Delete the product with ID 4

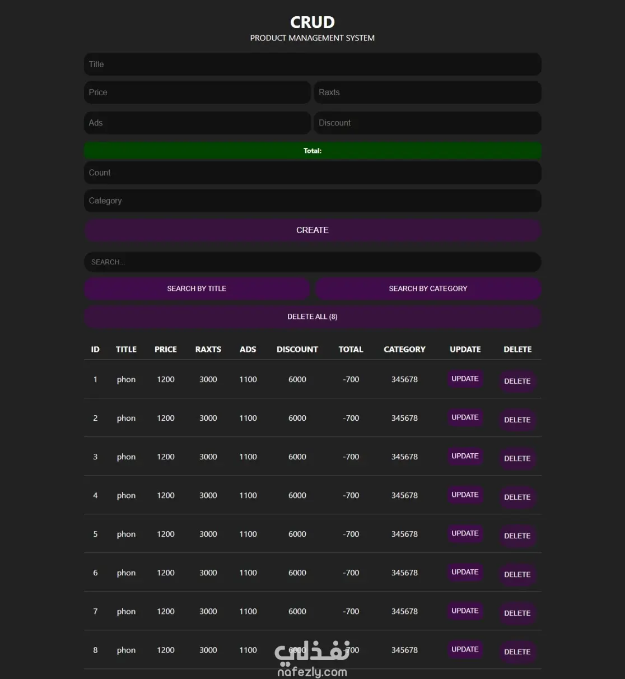517,497
